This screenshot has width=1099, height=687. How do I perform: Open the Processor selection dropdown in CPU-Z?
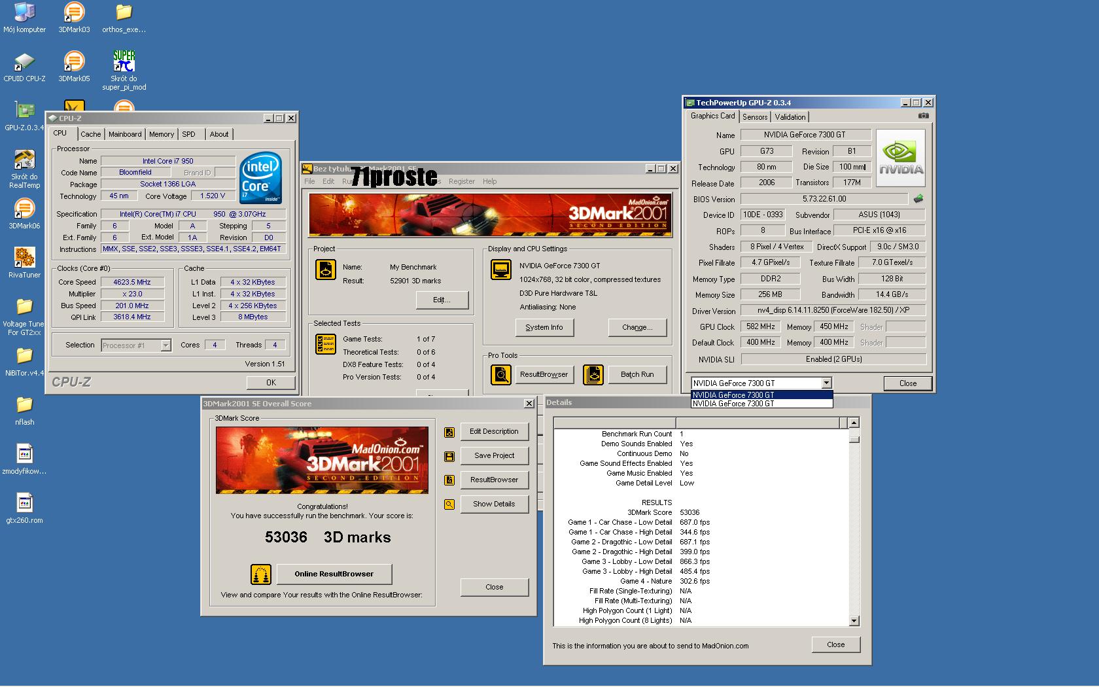[x=136, y=345]
